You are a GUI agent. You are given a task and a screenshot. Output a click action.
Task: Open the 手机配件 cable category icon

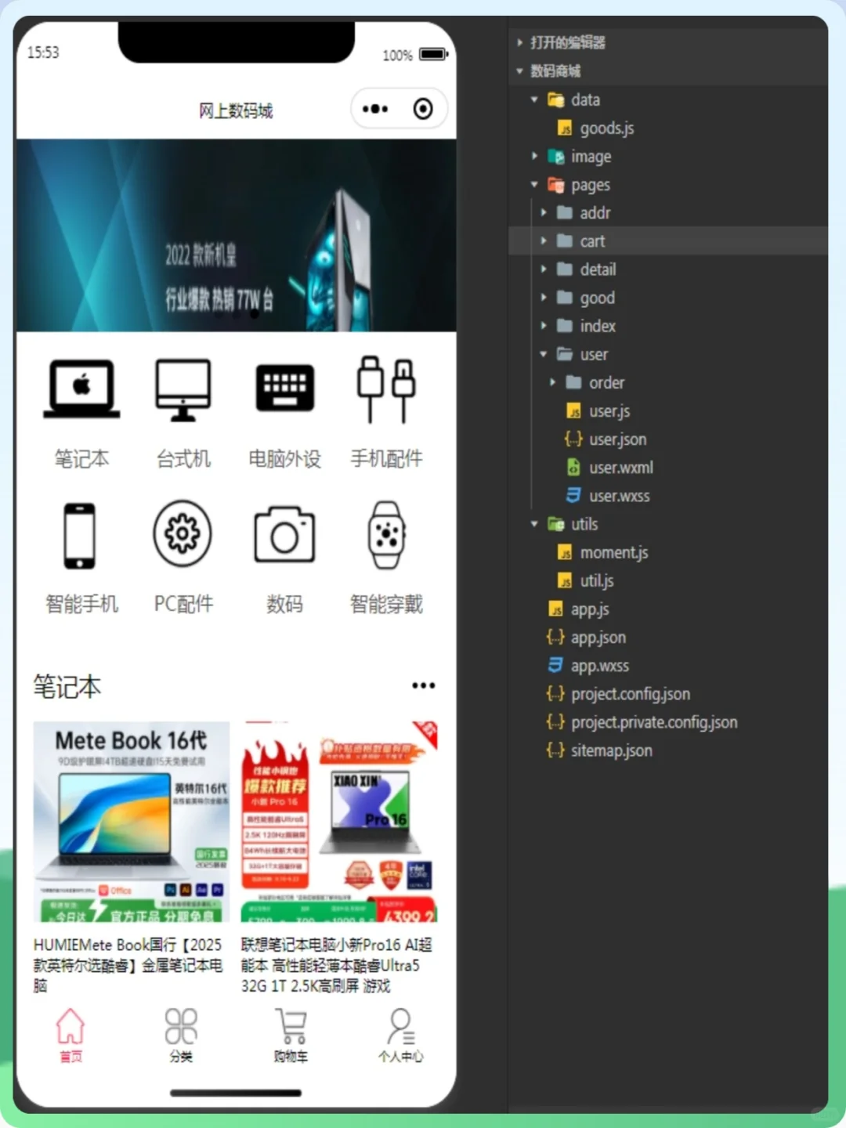[386, 389]
